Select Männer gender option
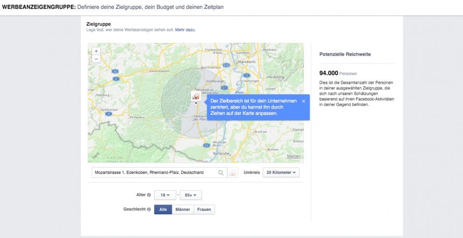 tap(183, 209)
